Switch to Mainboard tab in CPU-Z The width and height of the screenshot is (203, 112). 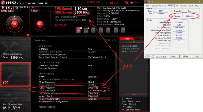tap(162, 6)
